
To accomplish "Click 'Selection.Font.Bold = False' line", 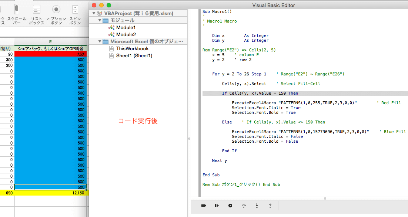I will [265, 141].
